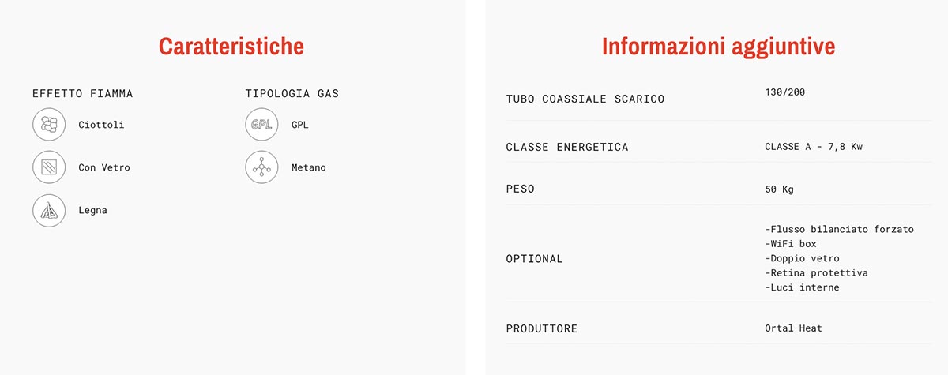948x375 pixels.
Task: Select the Legna text label
Action: coord(92,210)
